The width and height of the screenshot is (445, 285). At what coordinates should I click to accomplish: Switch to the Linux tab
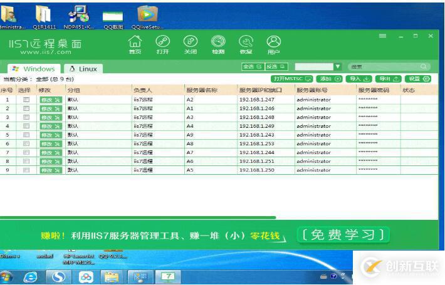click(x=83, y=69)
